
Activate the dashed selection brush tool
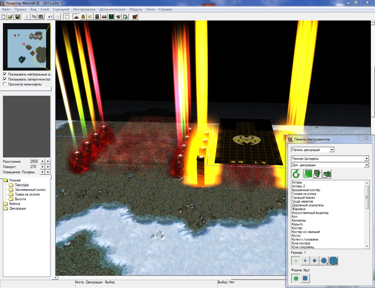[x=67, y=17]
